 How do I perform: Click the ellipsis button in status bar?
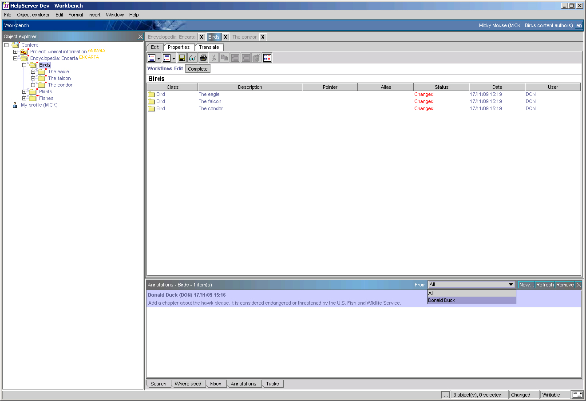click(446, 395)
